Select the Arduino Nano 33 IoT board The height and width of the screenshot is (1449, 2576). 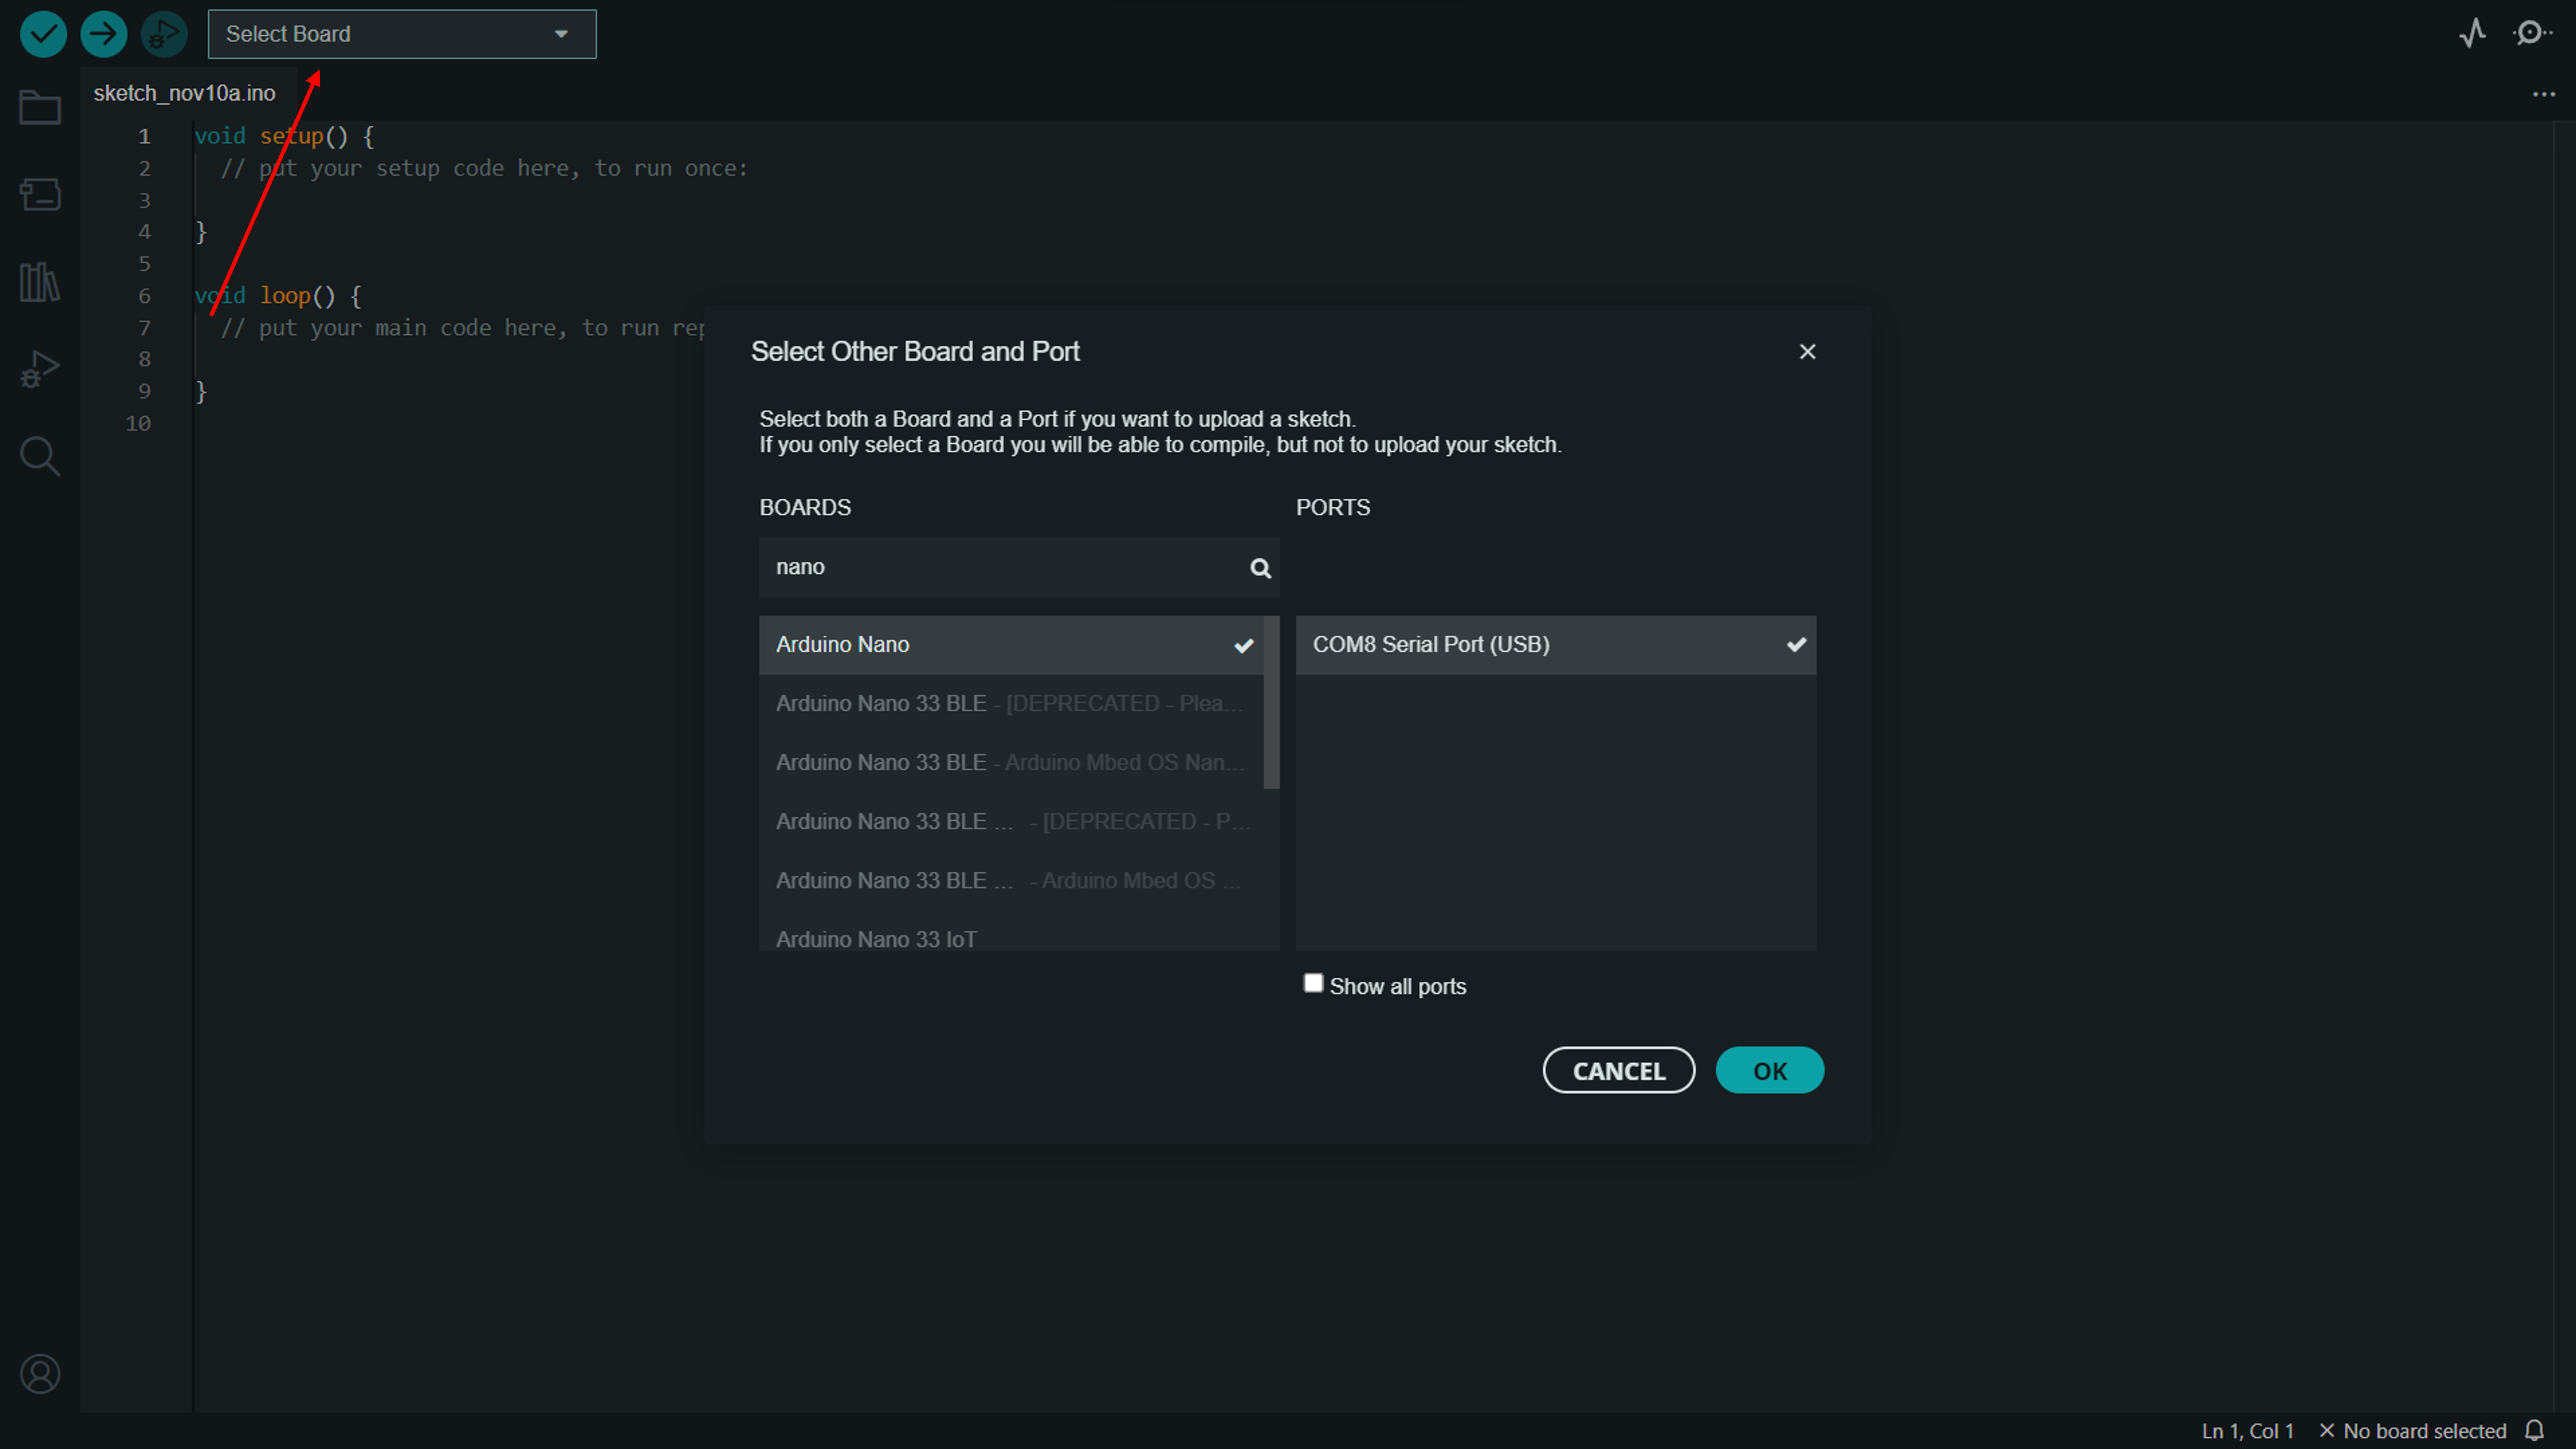tap(876, 938)
